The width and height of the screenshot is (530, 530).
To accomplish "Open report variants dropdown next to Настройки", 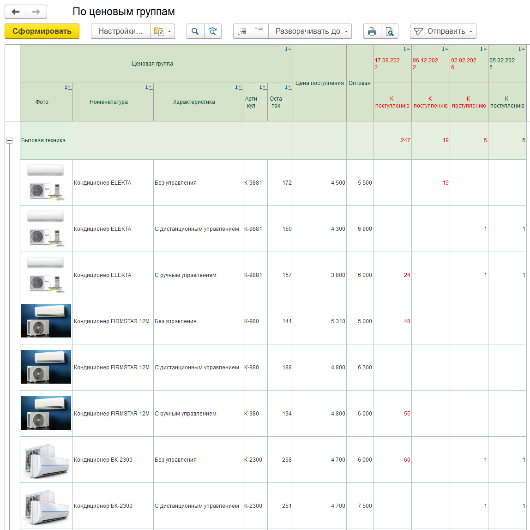I will (x=163, y=31).
